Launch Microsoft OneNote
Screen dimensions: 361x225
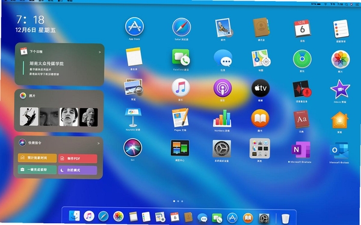click(x=301, y=150)
